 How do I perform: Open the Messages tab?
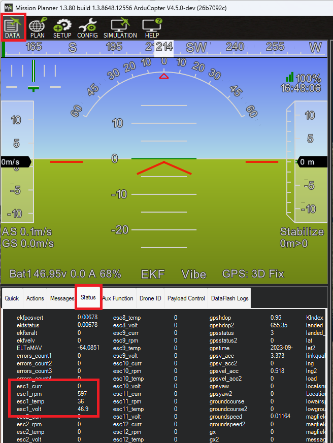(62, 298)
